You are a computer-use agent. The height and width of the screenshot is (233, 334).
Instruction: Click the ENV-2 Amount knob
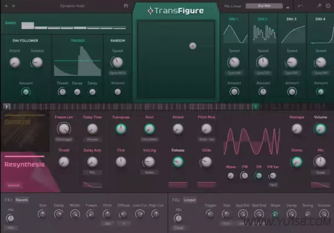tap(262, 92)
